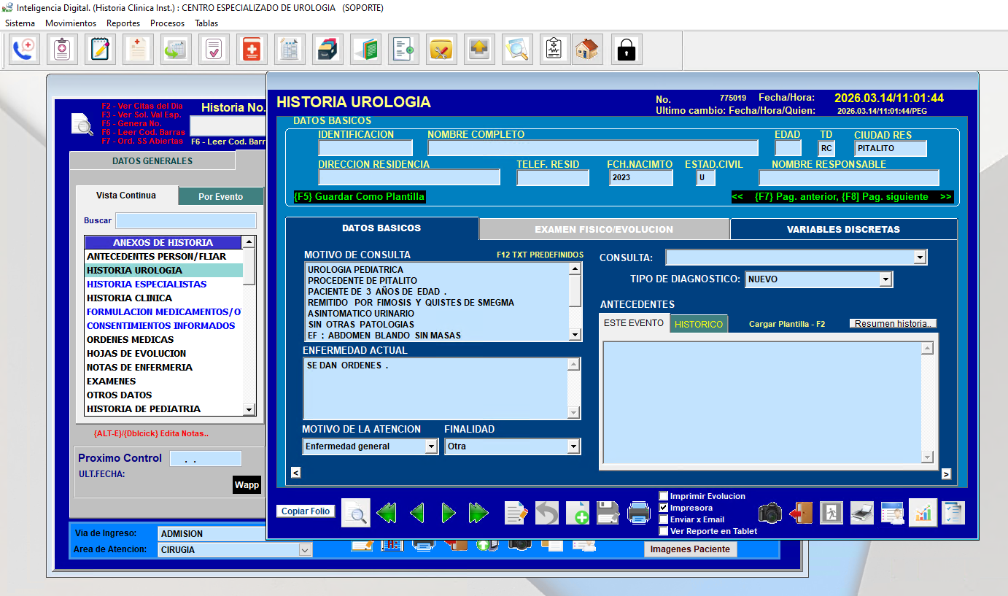
Task: Uncheck the Impresora checkbox
Action: 664,508
